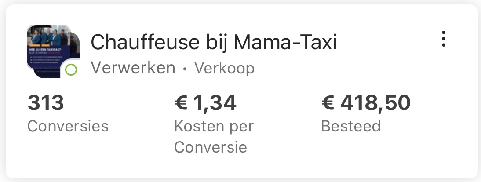Click the divider between Conversies and Kosten
Screen dimensions: 481x182
pyautogui.click(x=163, y=123)
